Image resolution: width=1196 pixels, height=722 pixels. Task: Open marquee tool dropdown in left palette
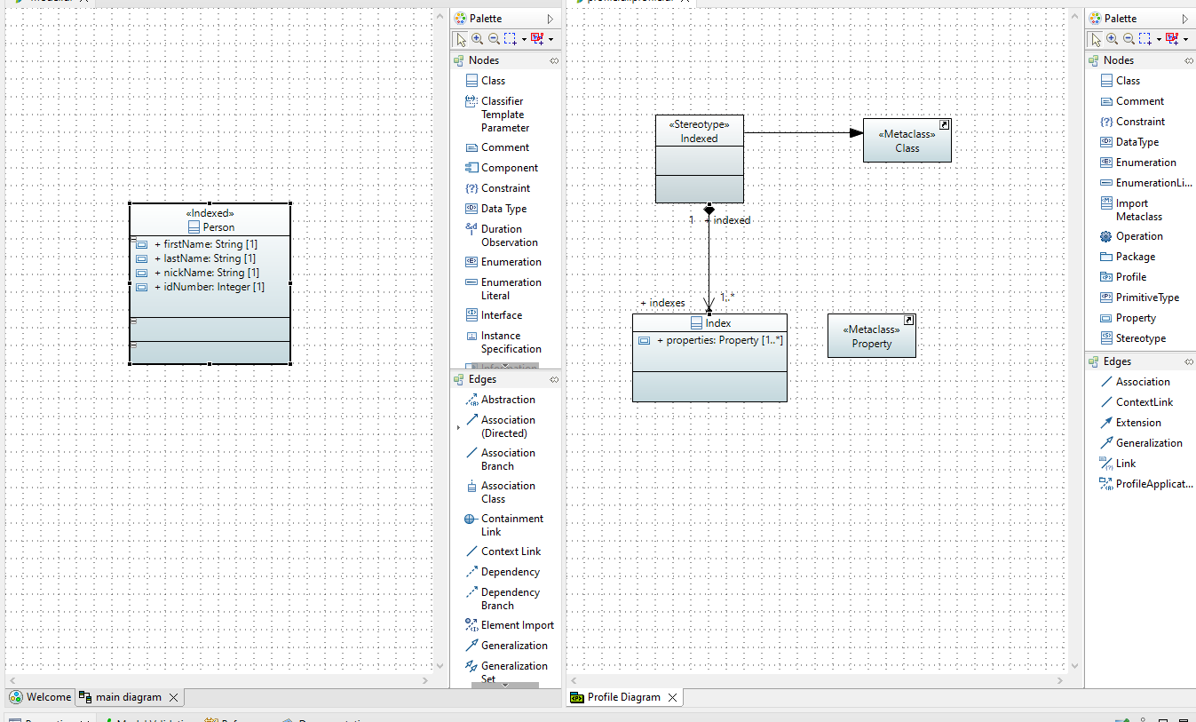[x=524, y=39]
